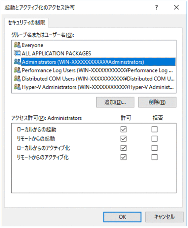The height and width of the screenshot is (228, 188).
Task: Click the Everyone group icon
Action: 18,45
